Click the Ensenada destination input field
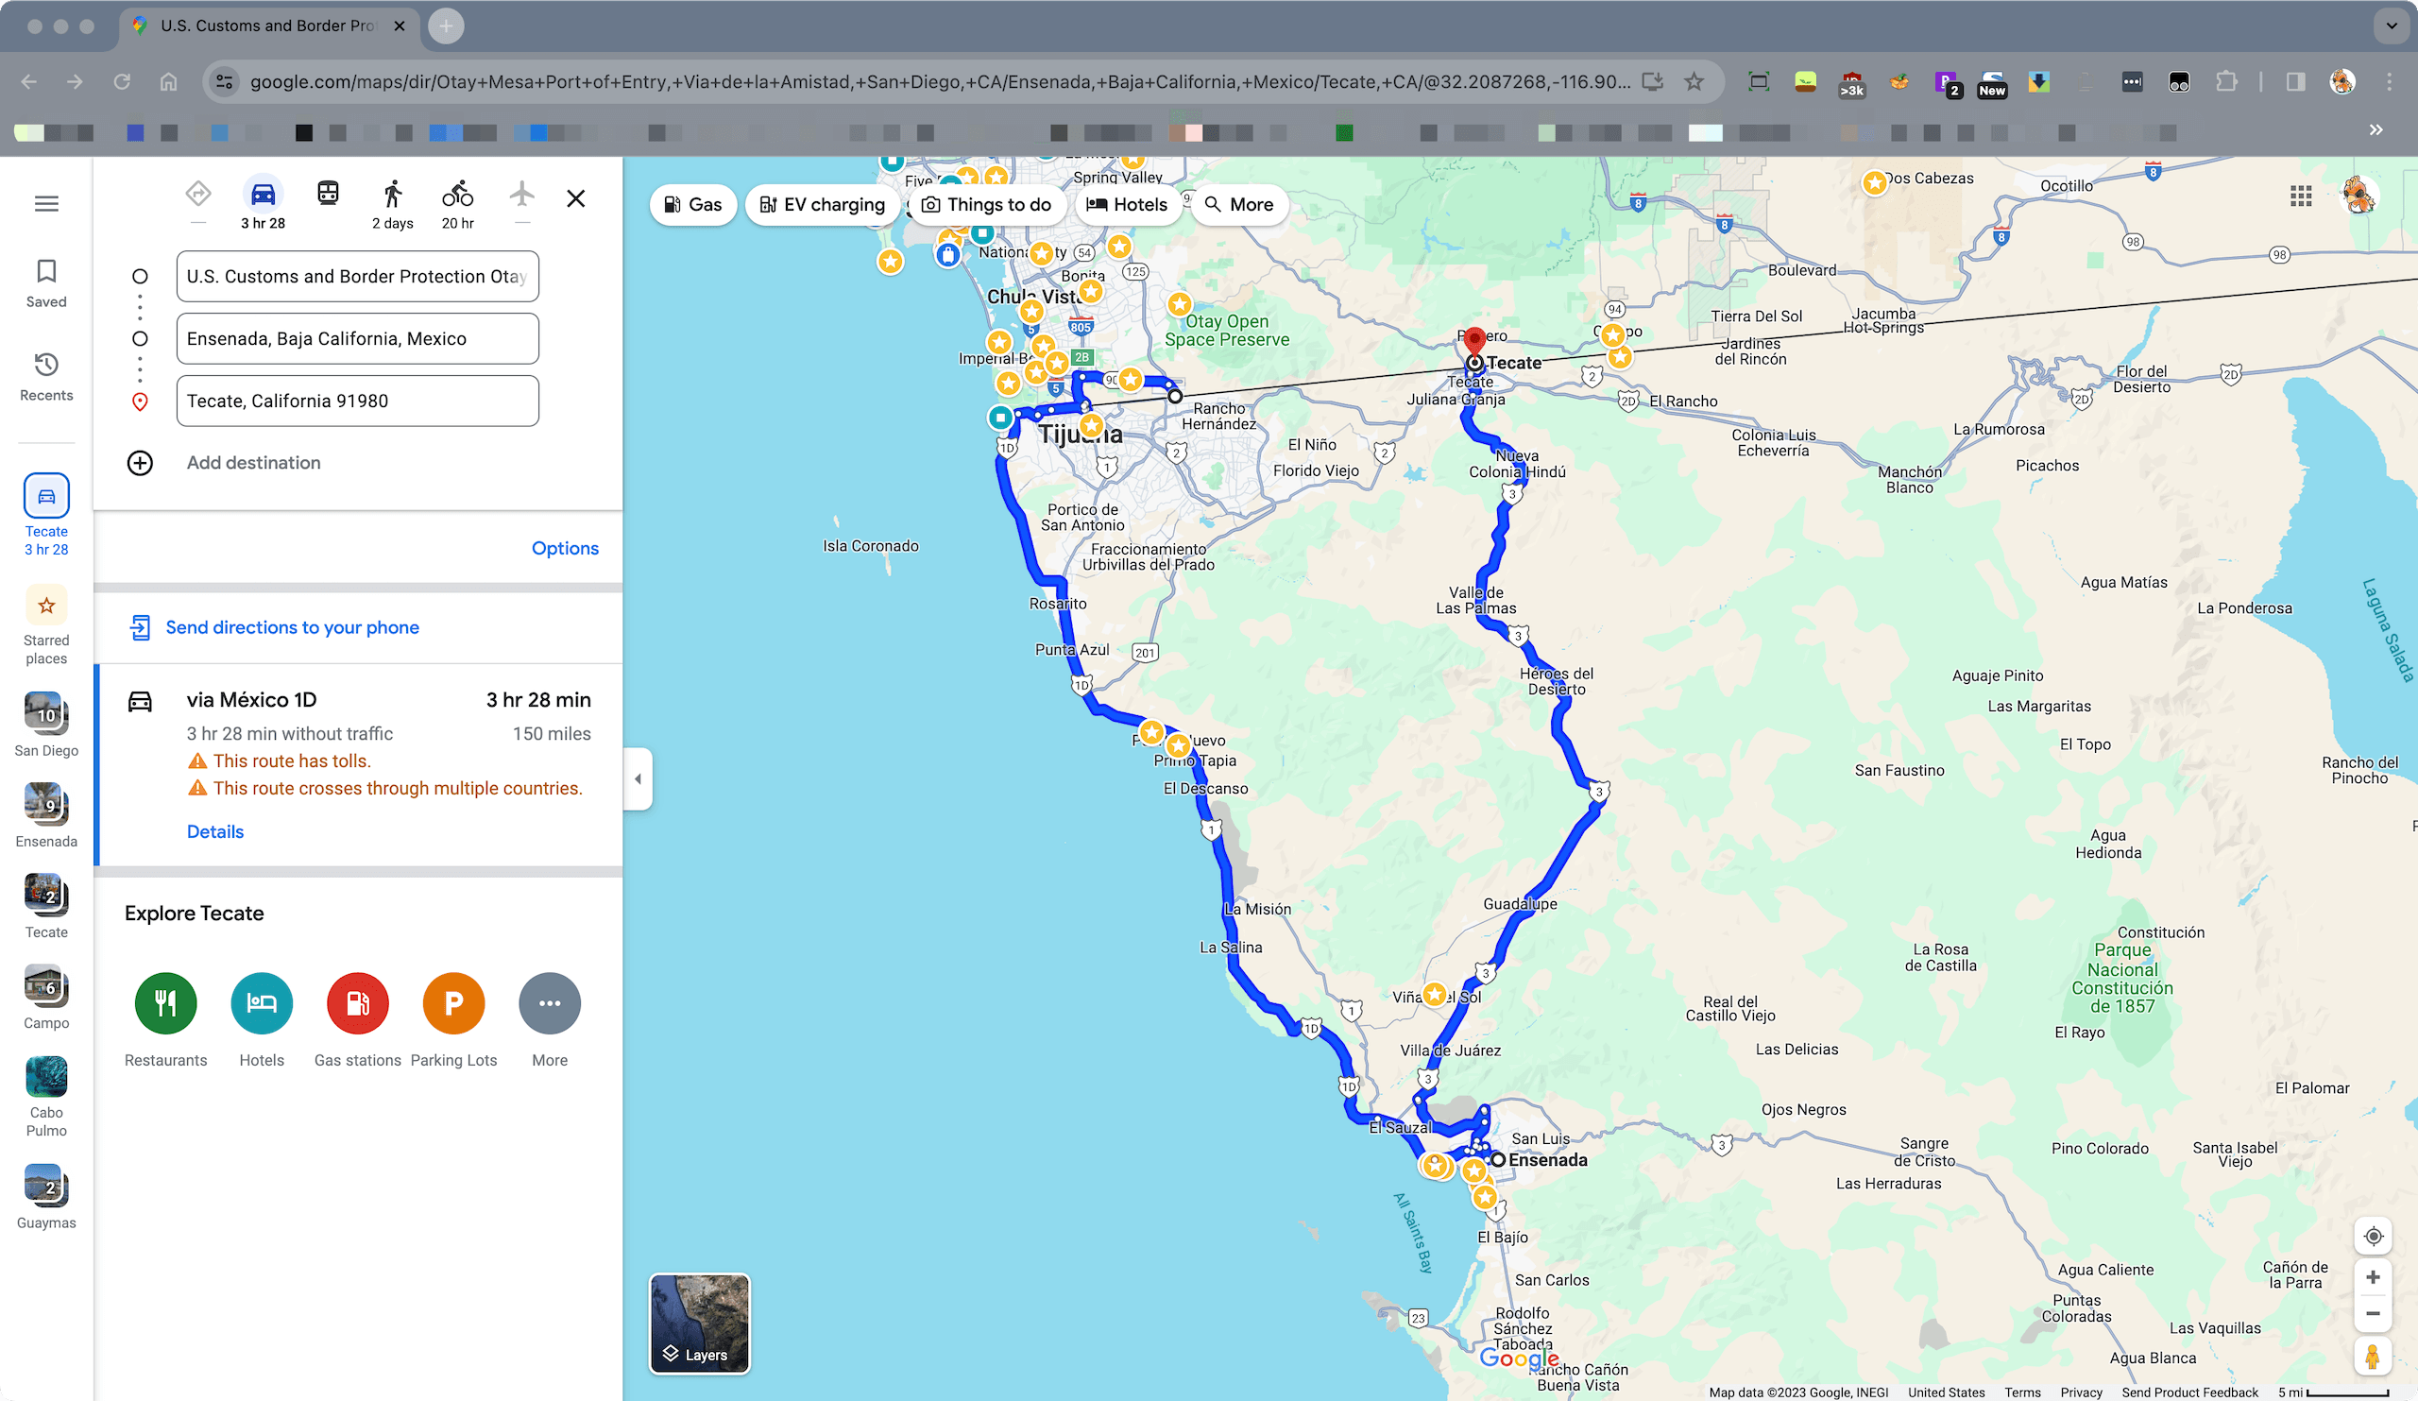Image resolution: width=2418 pixels, height=1401 pixels. (x=357, y=339)
